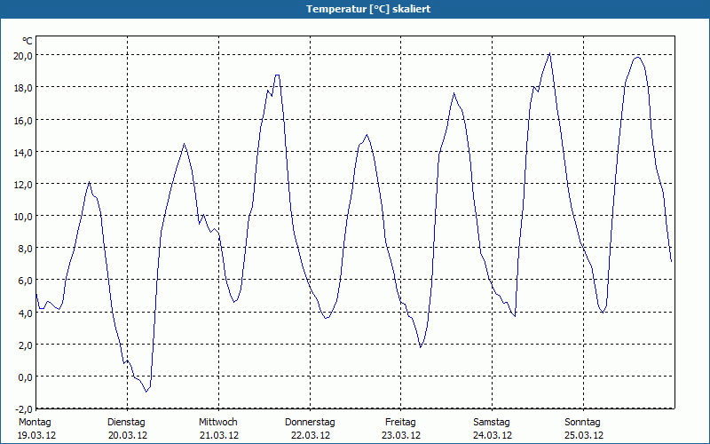Click the date '21.03.12'
The width and height of the screenshot is (710, 444).
tap(219, 436)
